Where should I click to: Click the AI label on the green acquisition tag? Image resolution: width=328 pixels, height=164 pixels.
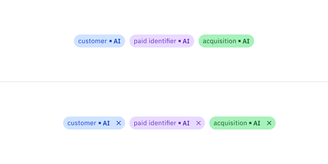tap(245, 41)
